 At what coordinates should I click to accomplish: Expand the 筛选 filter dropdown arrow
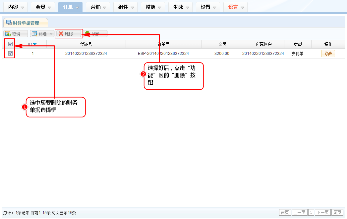coord(51,34)
